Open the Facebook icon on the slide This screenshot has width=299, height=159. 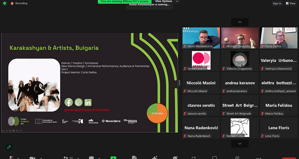(69, 102)
